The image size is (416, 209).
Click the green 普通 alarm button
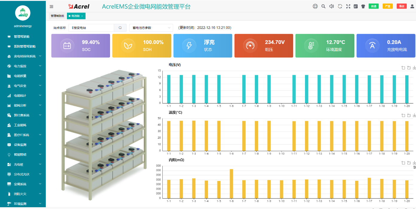374,6
